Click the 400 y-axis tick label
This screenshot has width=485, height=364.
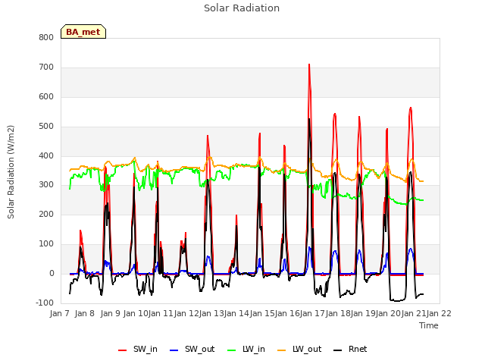tap(46, 155)
